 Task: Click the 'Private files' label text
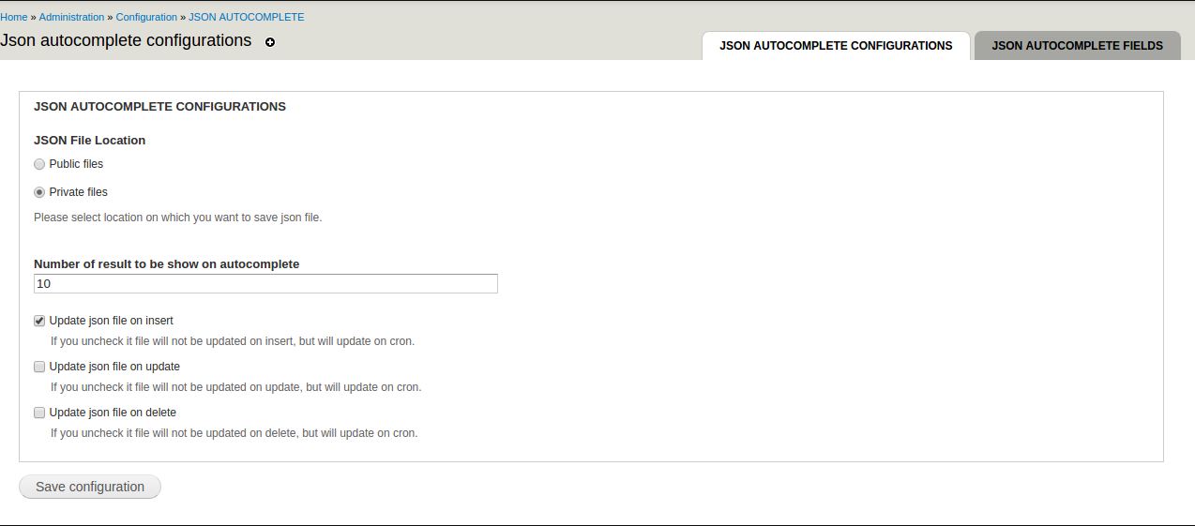pyautogui.click(x=78, y=192)
